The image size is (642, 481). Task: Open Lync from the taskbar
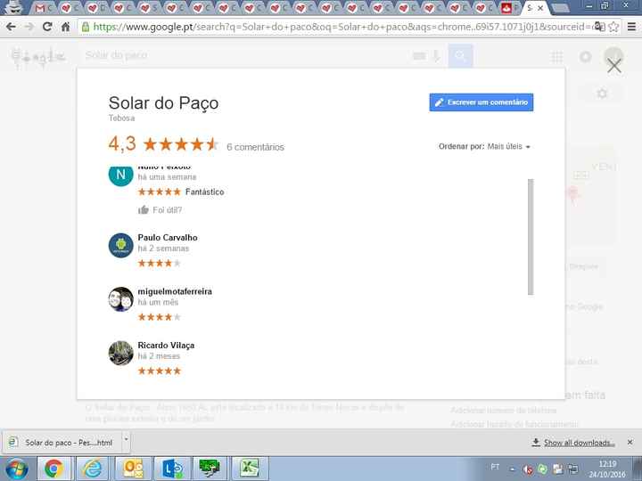[172, 469]
